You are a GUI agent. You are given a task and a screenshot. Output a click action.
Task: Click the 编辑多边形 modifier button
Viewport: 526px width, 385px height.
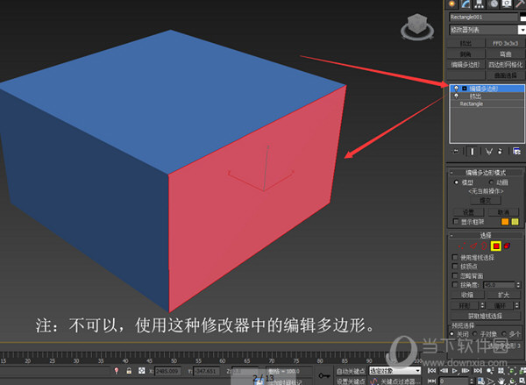(466, 64)
